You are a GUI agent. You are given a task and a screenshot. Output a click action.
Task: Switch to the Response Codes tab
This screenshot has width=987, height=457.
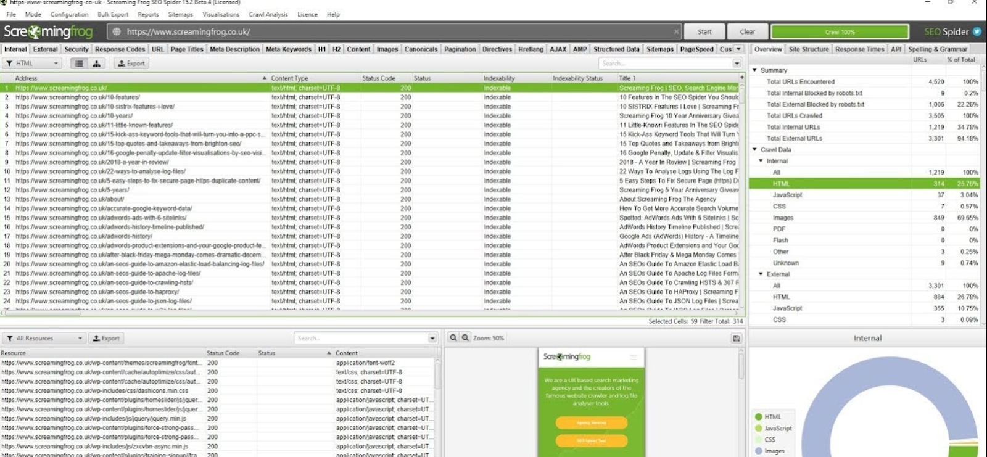(120, 49)
